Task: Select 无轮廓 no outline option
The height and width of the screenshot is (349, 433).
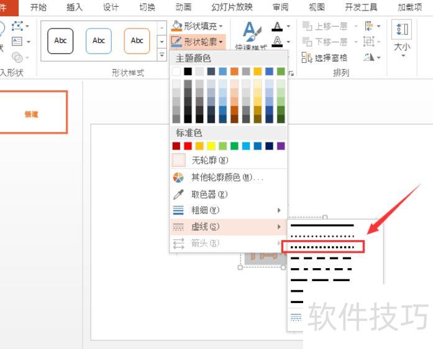Action: pos(229,160)
